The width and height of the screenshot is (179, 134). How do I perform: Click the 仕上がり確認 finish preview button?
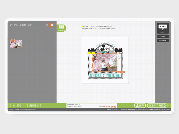(x=157, y=105)
